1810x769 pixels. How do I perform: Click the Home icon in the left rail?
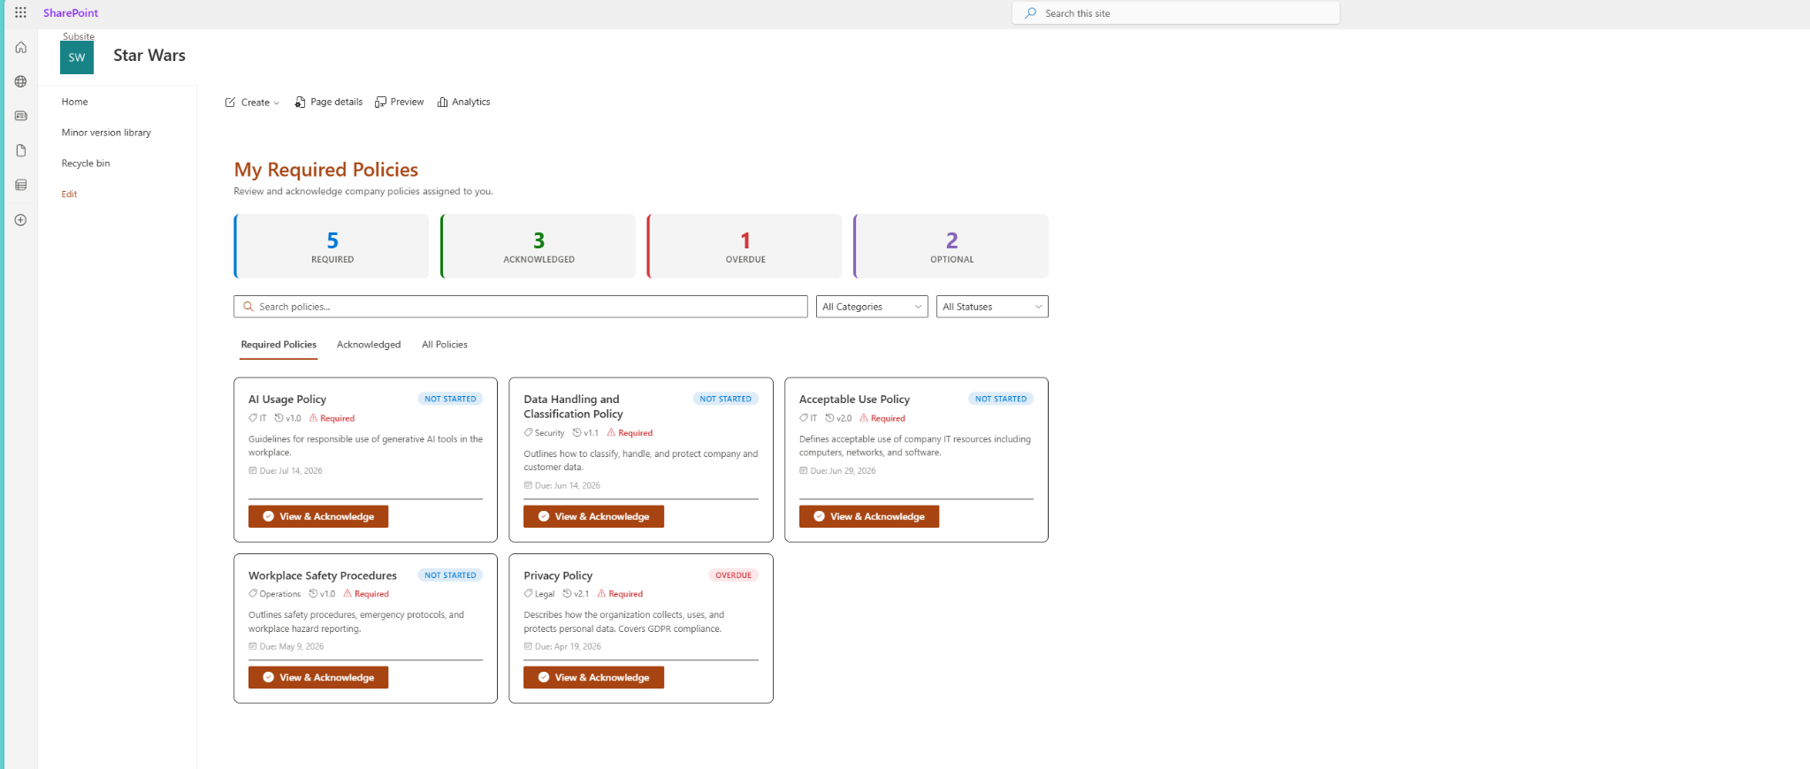pos(20,48)
